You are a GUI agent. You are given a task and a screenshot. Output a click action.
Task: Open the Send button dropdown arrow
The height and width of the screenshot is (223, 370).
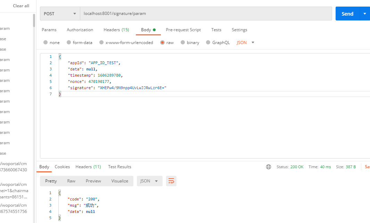365,14
